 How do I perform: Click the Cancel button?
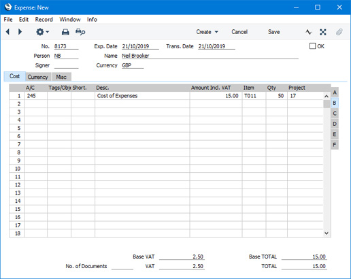point(239,32)
